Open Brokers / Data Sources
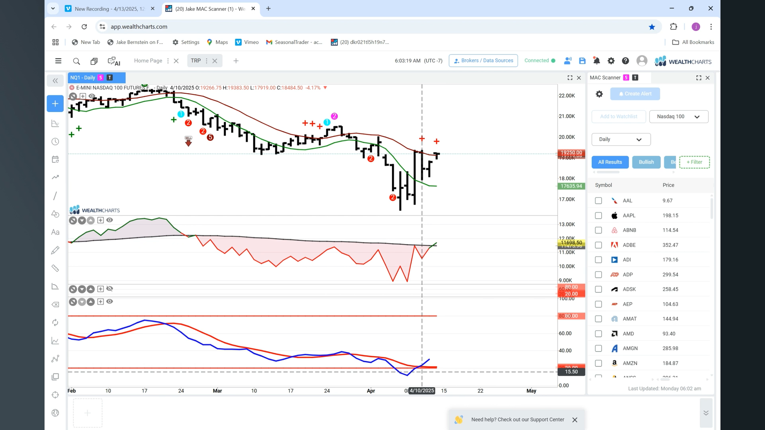This screenshot has width=765, height=430. pyautogui.click(x=483, y=61)
